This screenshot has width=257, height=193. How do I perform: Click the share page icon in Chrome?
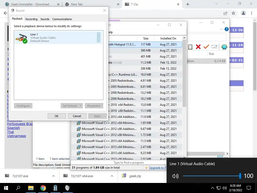[225, 13]
